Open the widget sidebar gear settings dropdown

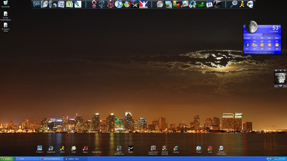276,70
